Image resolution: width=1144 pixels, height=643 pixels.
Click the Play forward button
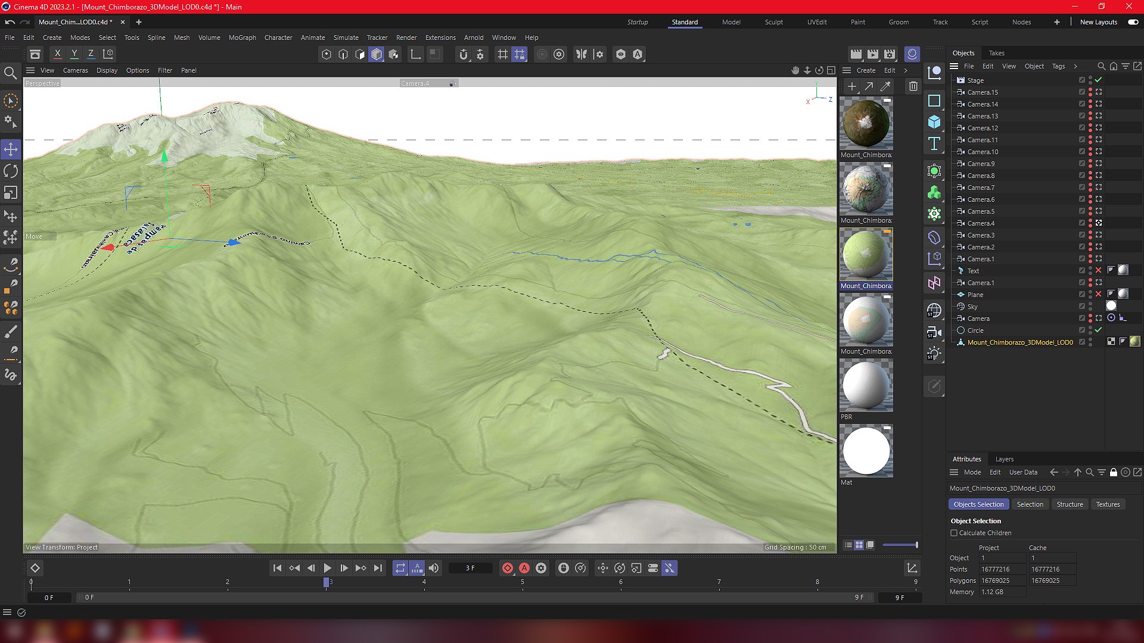[x=327, y=569]
